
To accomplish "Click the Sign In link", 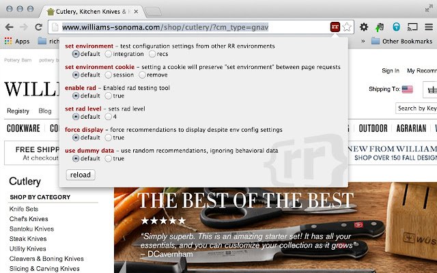I will coord(391,71).
